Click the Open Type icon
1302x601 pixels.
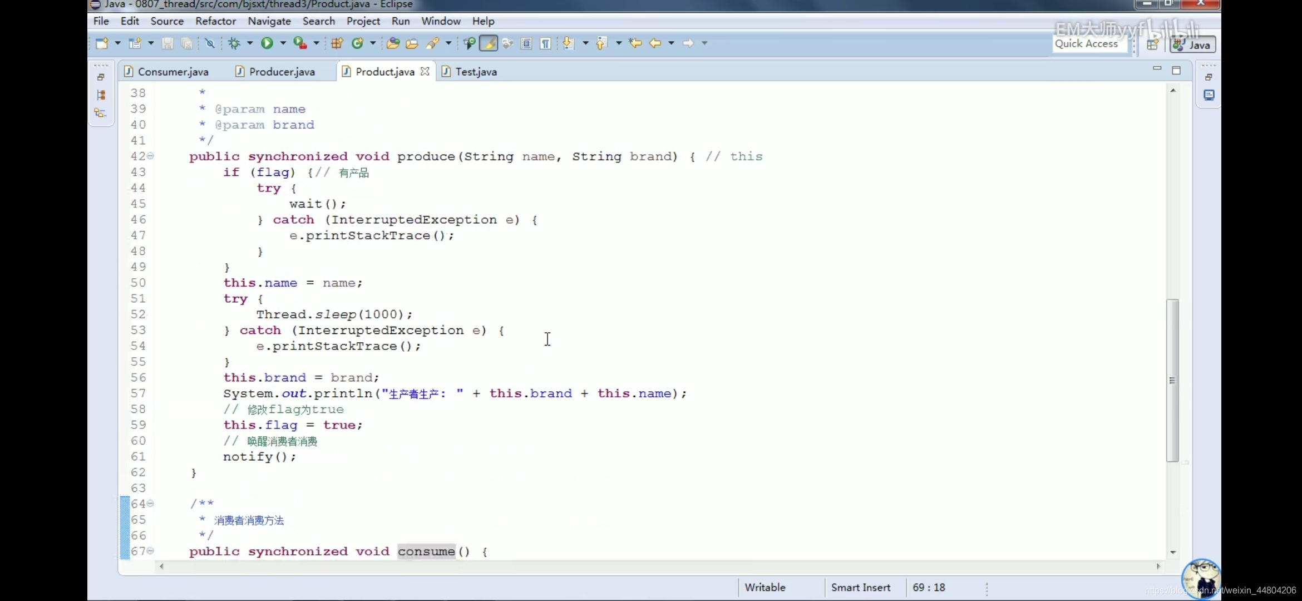click(393, 43)
